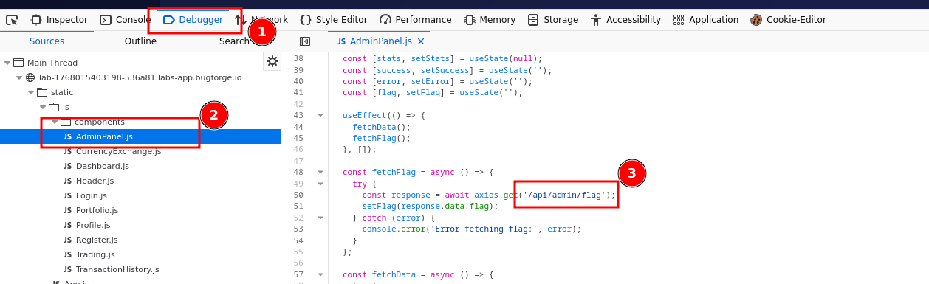Open the Cookie-Editor tab
Viewport: 929px width, 284px height.
[x=788, y=20]
